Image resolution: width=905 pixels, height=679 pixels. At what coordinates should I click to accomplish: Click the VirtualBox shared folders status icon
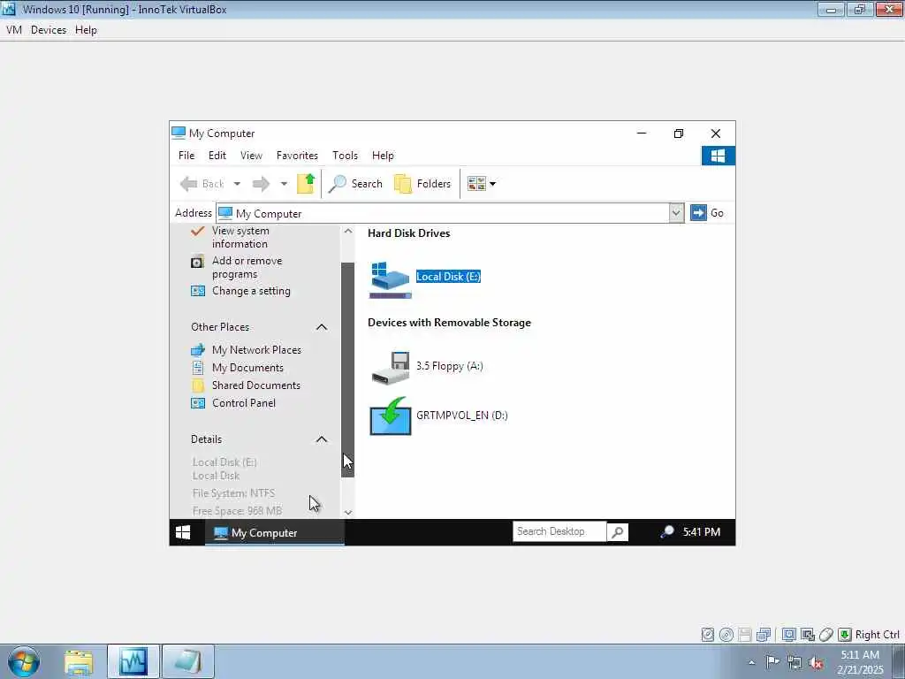(x=808, y=635)
